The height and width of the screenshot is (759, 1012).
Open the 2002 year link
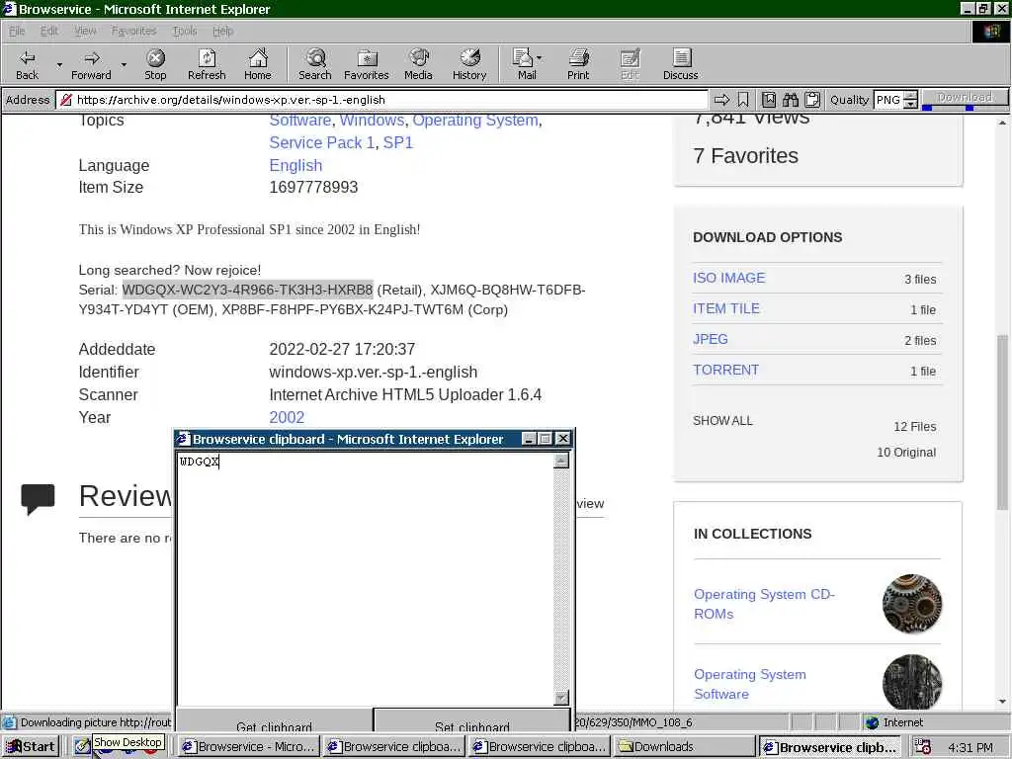click(x=287, y=418)
